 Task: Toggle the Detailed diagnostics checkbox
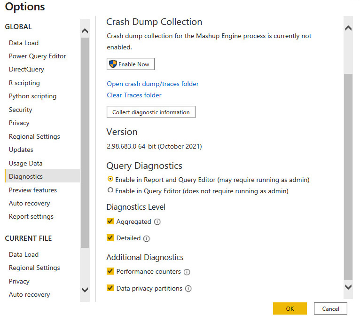(110, 237)
